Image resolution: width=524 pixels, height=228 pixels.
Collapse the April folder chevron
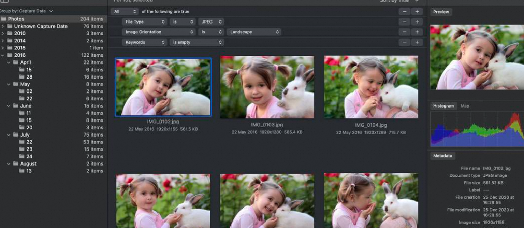(9, 62)
